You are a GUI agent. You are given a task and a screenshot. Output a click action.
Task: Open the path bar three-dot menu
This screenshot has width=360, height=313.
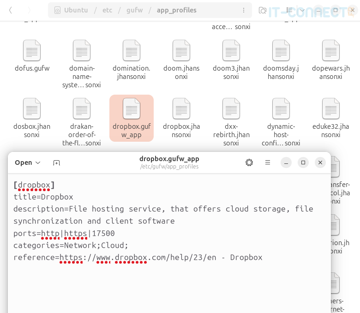[243, 10]
